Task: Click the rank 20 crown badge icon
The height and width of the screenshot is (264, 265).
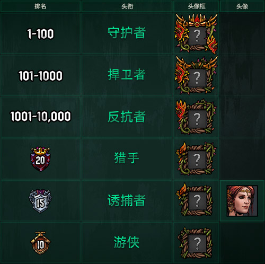Action: (40, 159)
